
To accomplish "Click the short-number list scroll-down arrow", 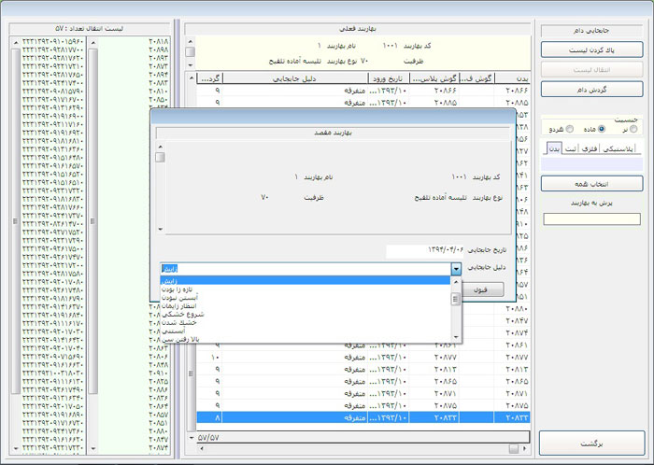I will [93, 449].
